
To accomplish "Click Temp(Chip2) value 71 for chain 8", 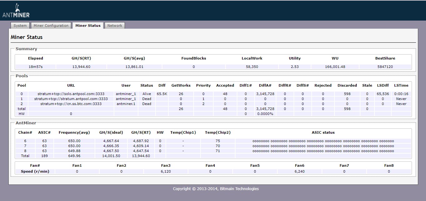I will click(218, 151).
